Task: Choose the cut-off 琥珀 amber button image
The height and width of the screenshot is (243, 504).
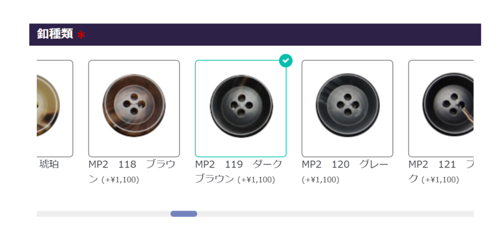Action: [x=55, y=108]
